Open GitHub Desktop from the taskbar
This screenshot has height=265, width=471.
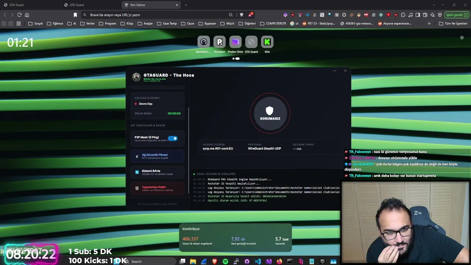[x=247, y=261]
